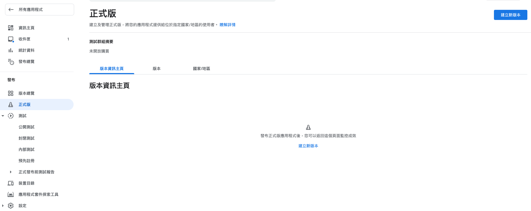Expand the 設定 section arrow
Image resolution: width=531 pixels, height=211 pixels.
click(3, 206)
